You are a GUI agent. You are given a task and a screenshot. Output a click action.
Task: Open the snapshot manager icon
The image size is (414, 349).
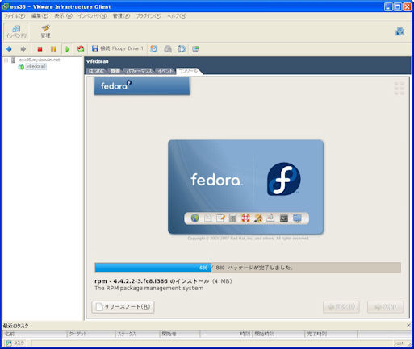182,49
